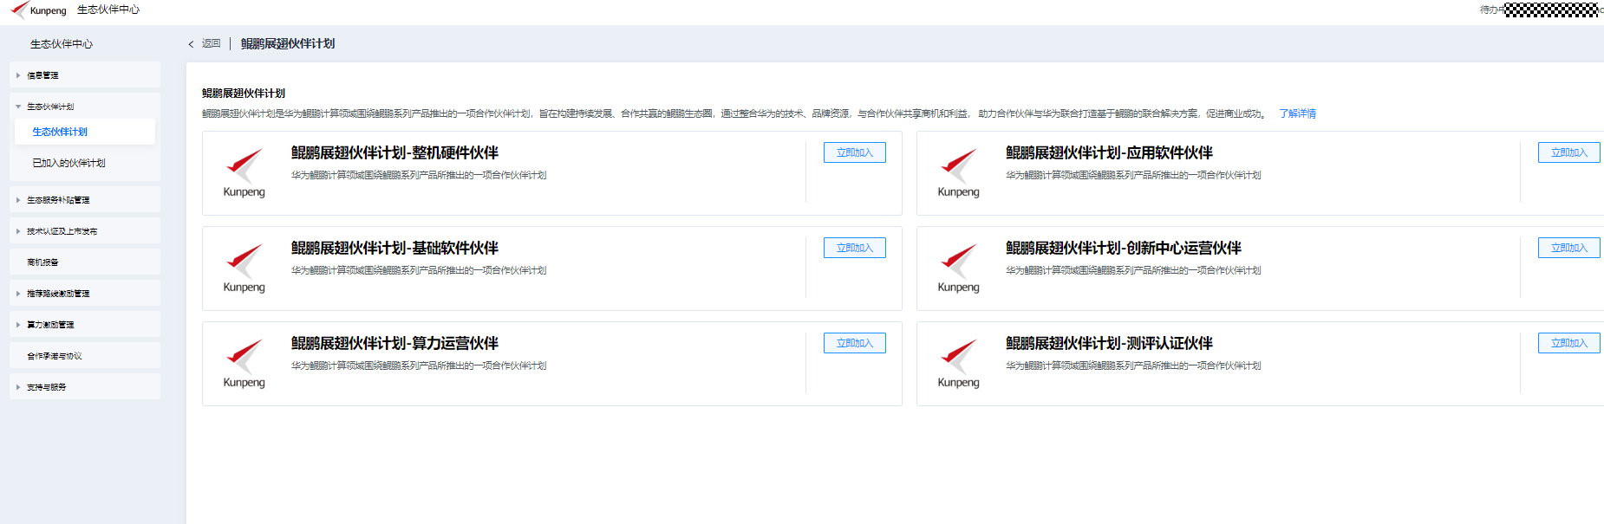Collapse the 生态伙伴计划 parent group in sidebar
Viewport: 1604px width, 524px height.
pyautogui.click(x=85, y=107)
